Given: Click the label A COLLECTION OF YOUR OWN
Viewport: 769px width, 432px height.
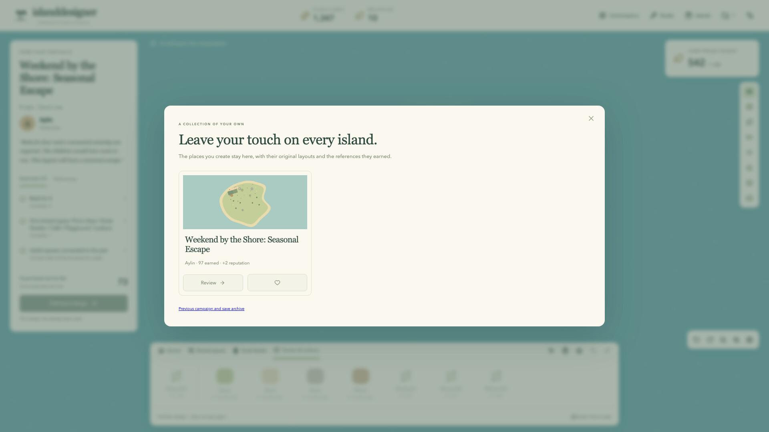Looking at the screenshot, I should pos(211,124).
